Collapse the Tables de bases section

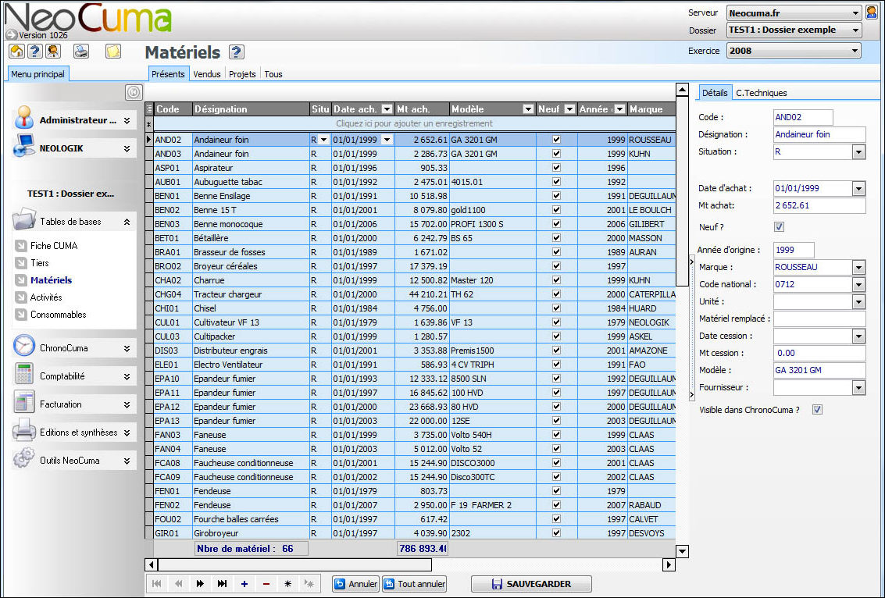pos(127,222)
